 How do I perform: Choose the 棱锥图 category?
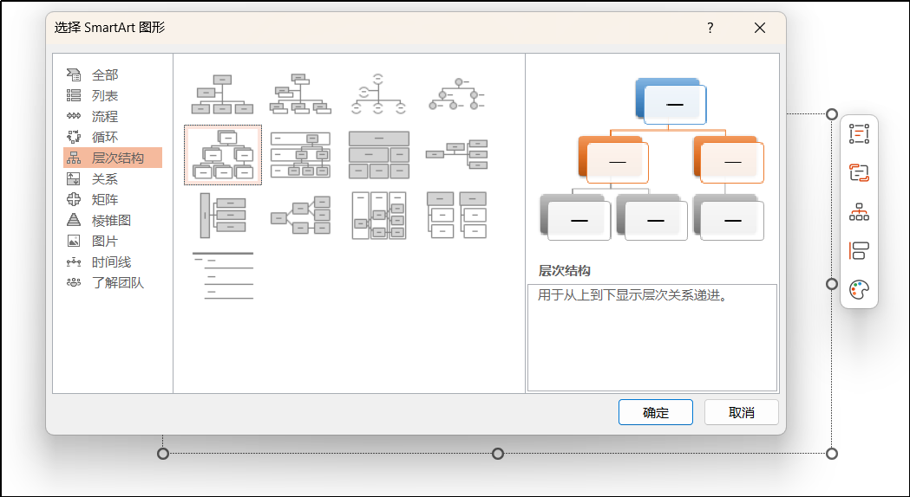pyautogui.click(x=112, y=221)
